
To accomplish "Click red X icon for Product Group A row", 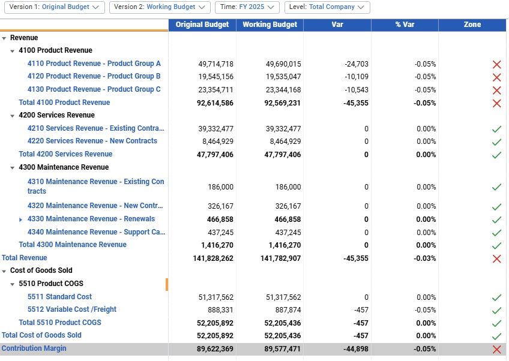I will [x=496, y=64].
